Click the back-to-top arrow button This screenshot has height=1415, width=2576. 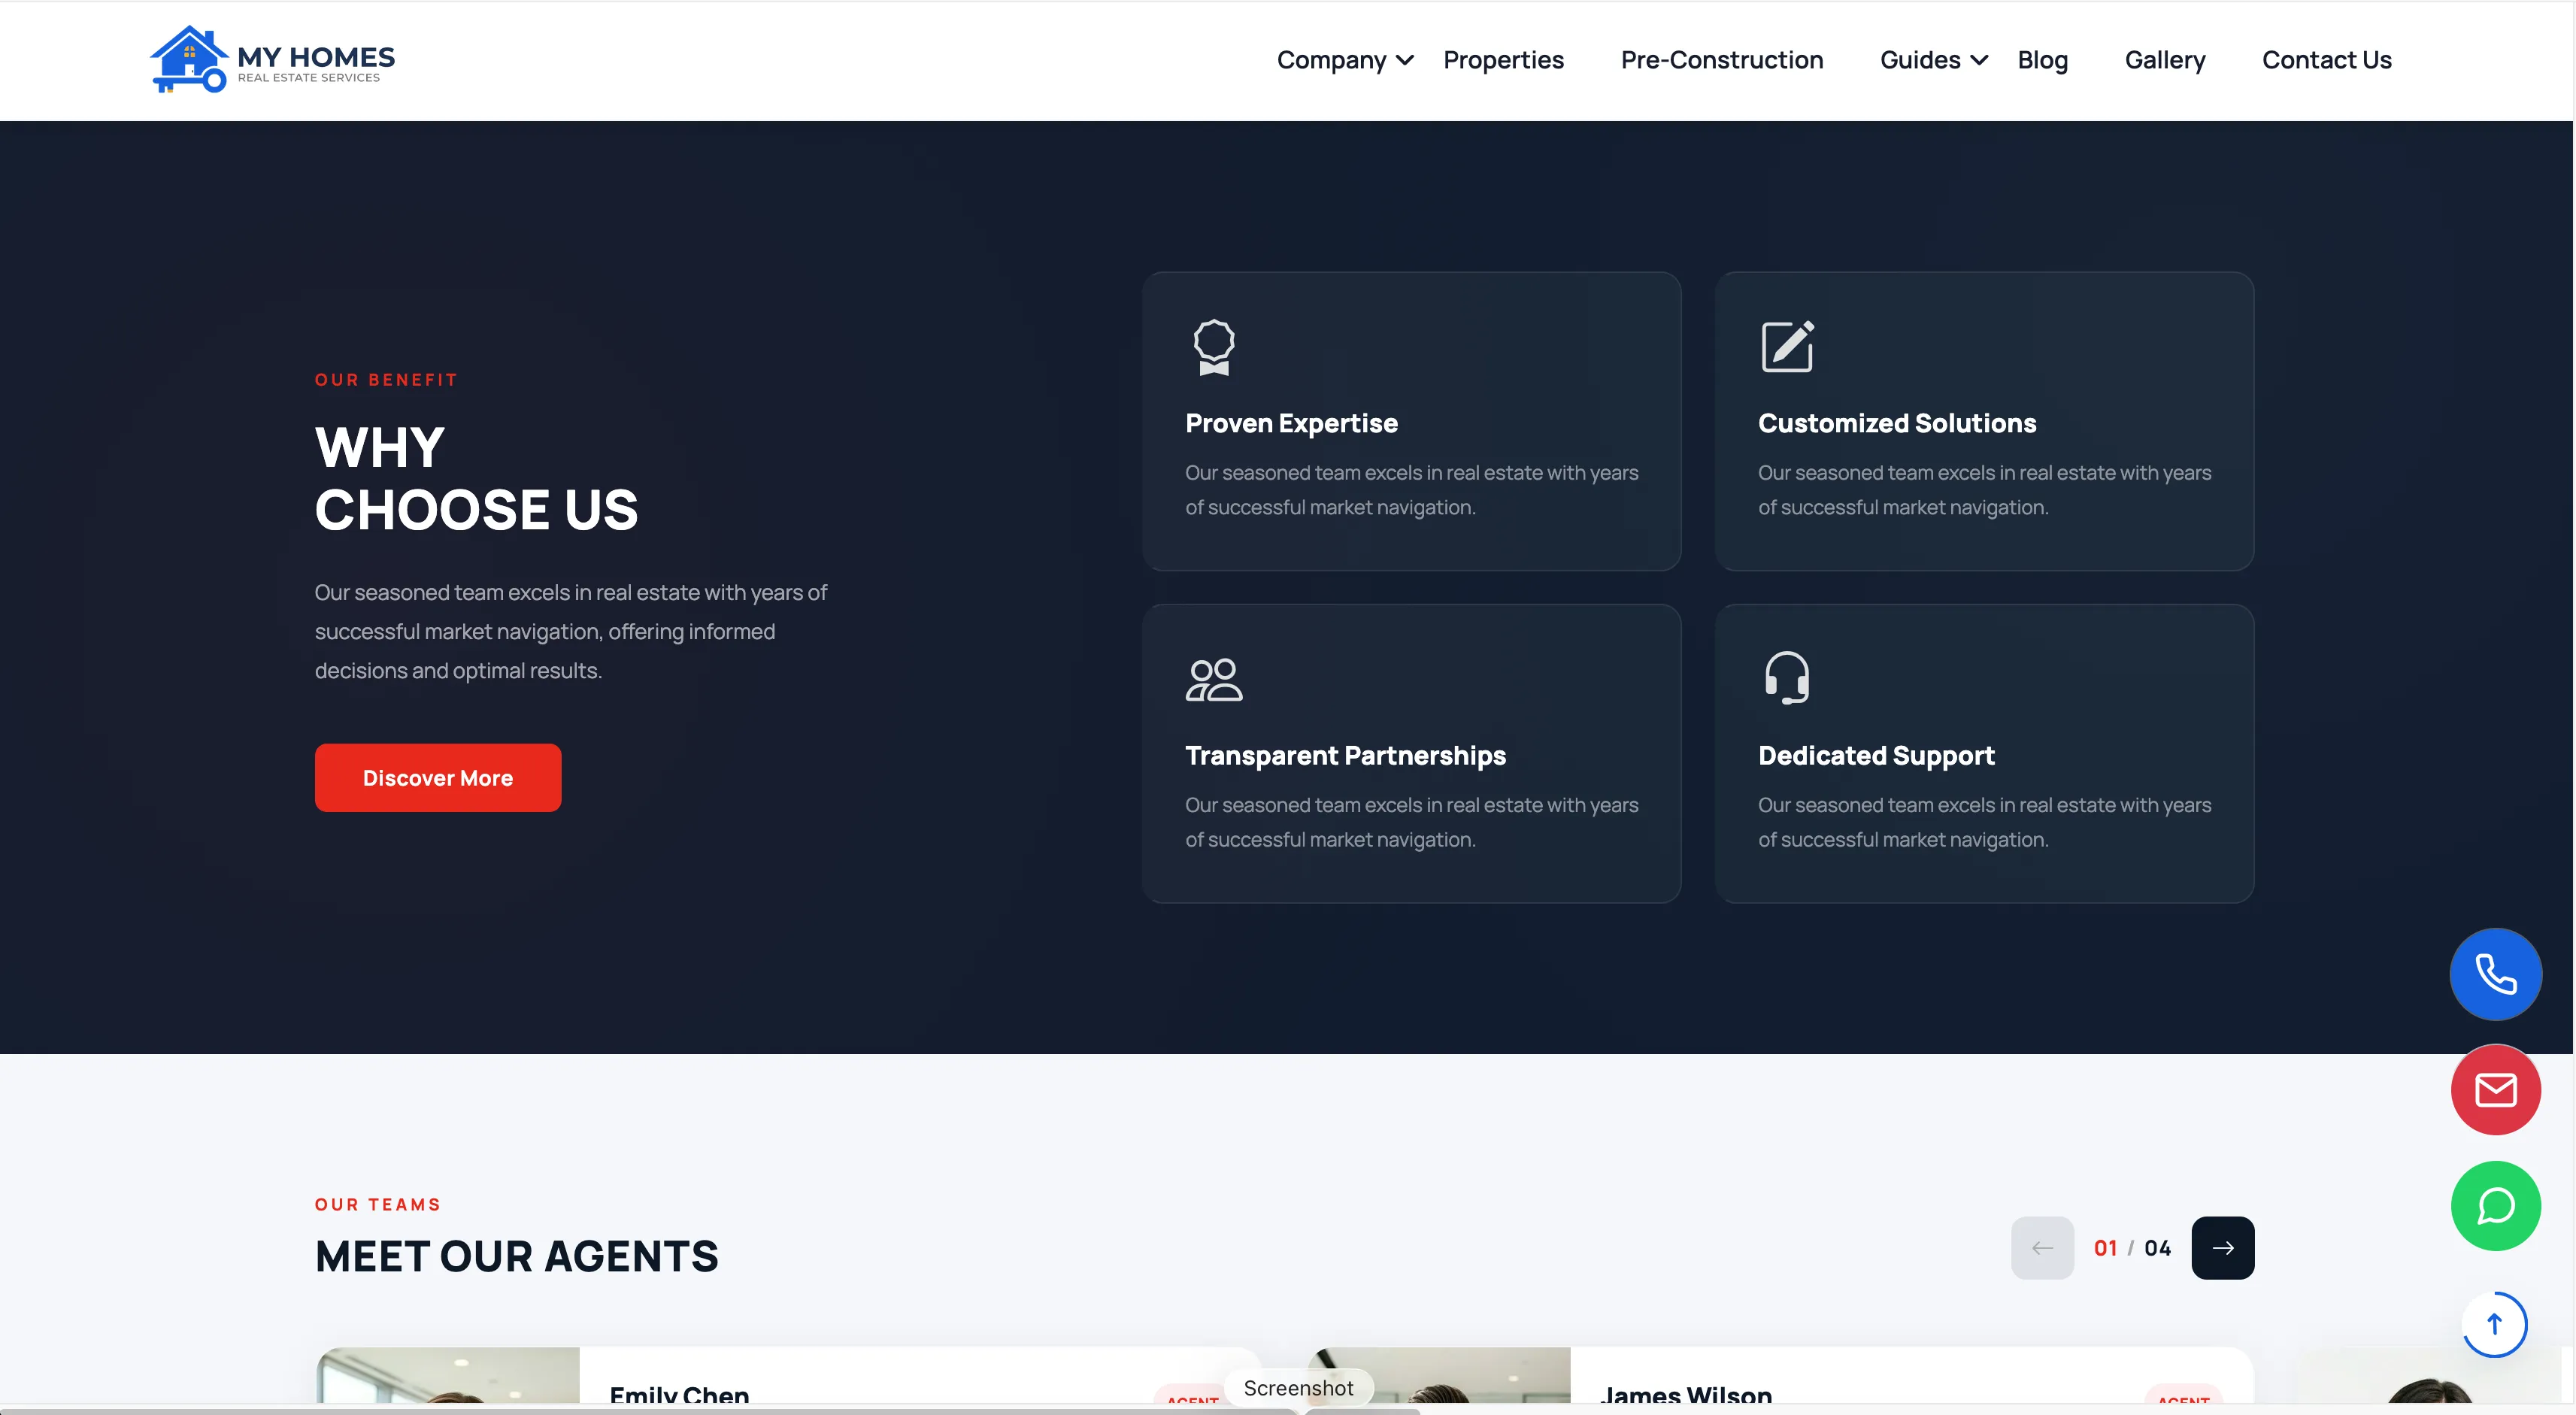[x=2494, y=1324]
